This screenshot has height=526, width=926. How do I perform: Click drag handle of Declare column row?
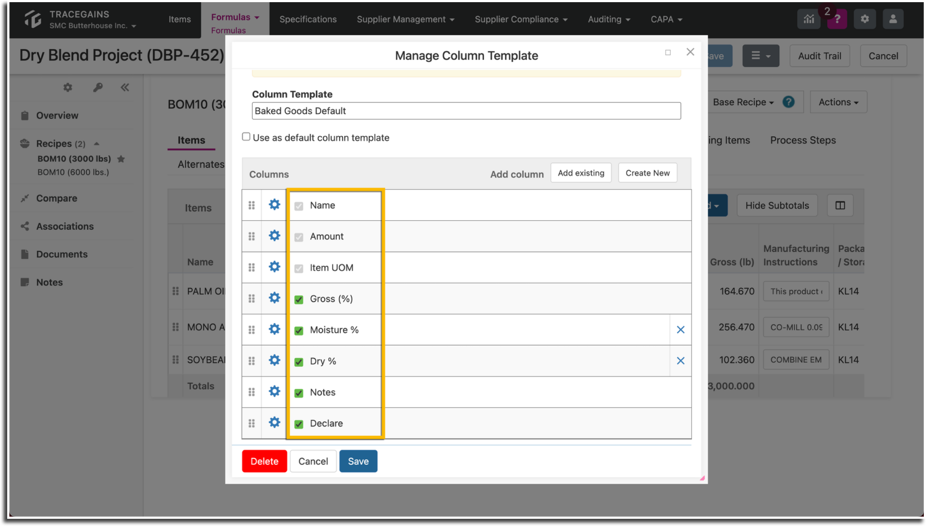click(252, 423)
